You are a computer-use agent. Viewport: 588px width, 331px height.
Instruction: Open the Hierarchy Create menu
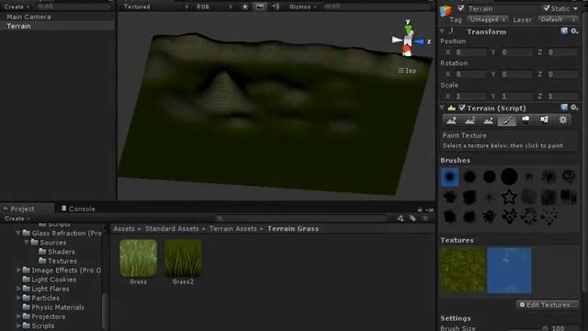pyautogui.click(x=17, y=6)
